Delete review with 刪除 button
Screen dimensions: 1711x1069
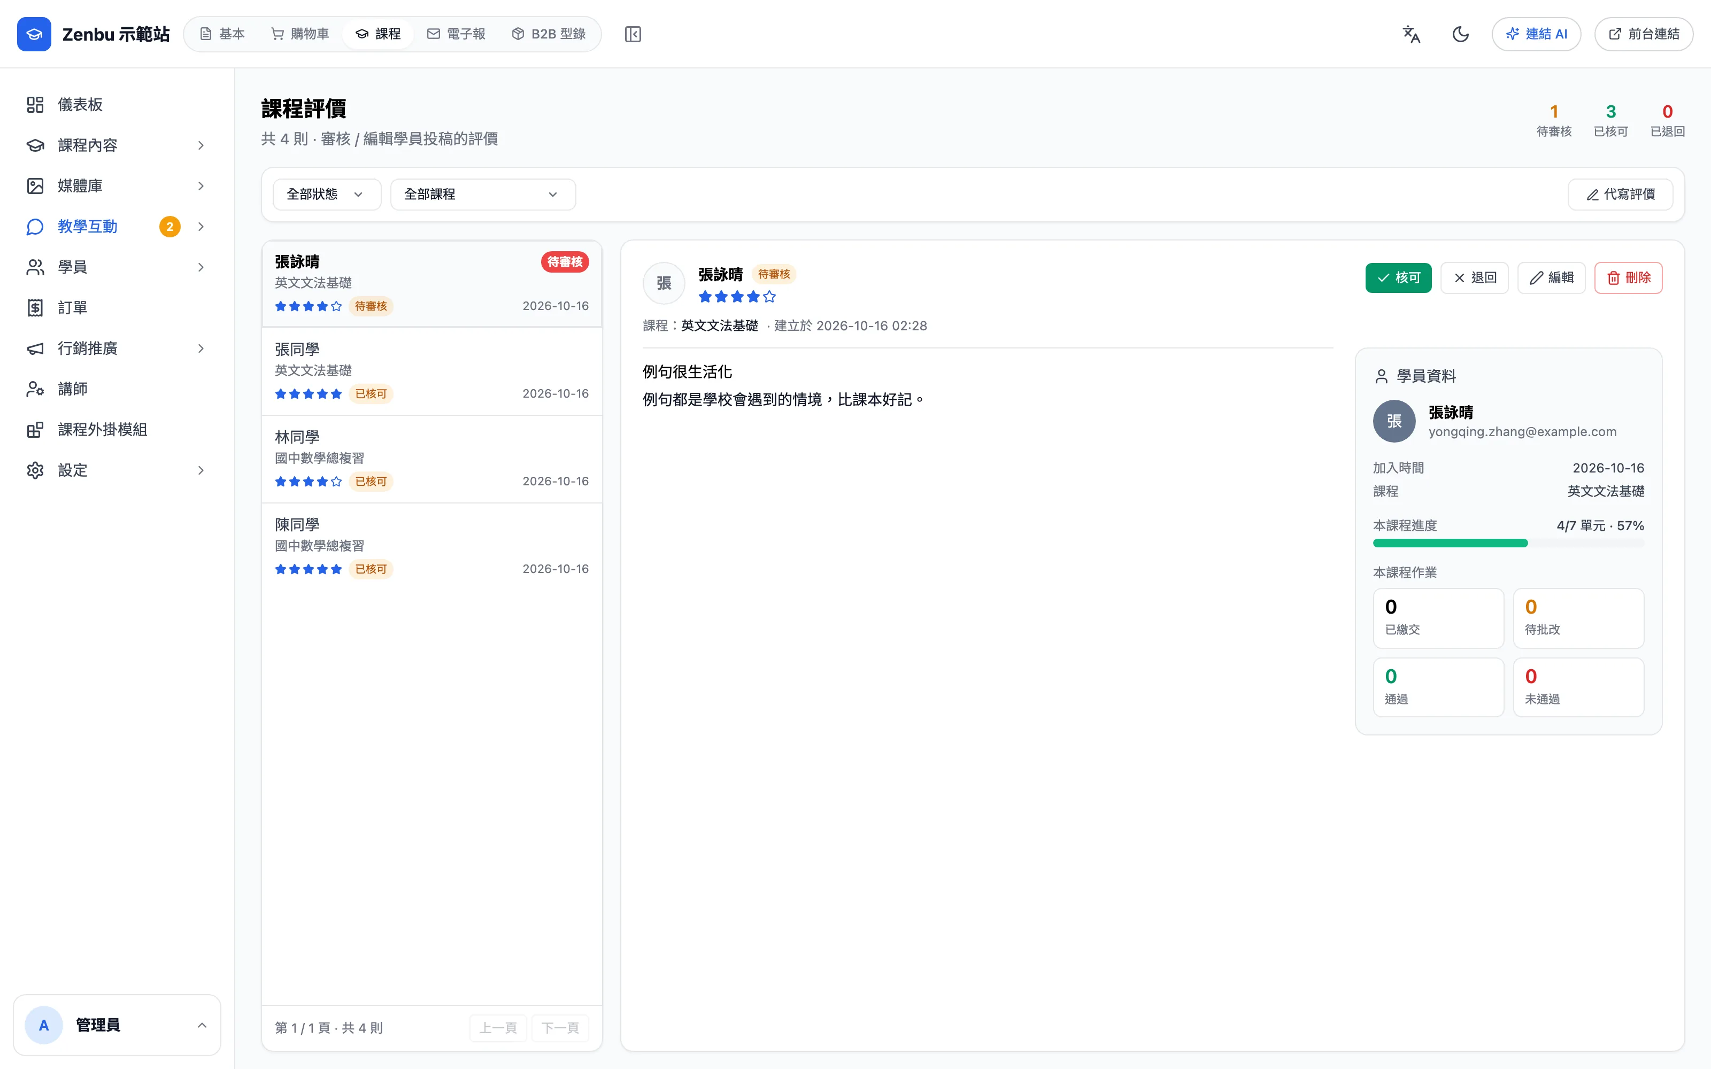point(1628,278)
